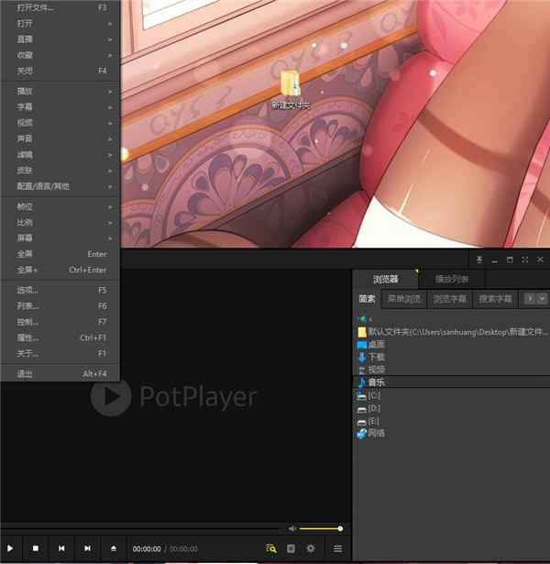Image resolution: width=550 pixels, height=564 pixels.
Task: Choose 全屏+ (Ctrl+Enter) menu item
Action: coord(60,270)
